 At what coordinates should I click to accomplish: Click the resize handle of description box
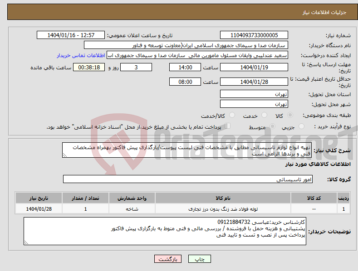point(64,155)
